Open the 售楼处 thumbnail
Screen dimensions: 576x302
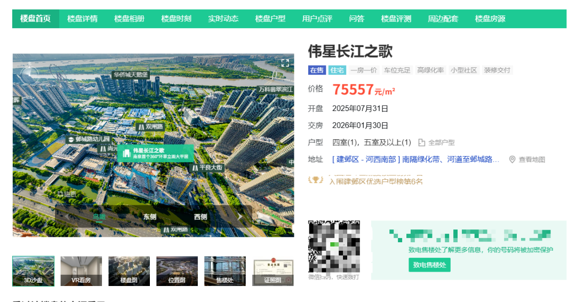pyautogui.click(x=225, y=271)
